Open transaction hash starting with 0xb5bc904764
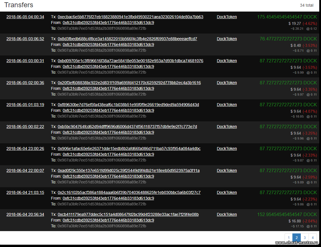This screenshot has width=321, height=247. pos(127,127)
